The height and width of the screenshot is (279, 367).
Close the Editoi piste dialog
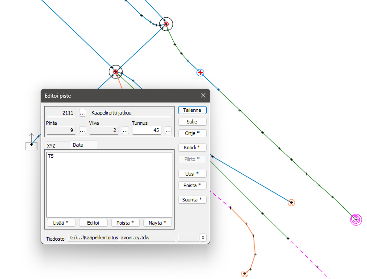click(203, 95)
